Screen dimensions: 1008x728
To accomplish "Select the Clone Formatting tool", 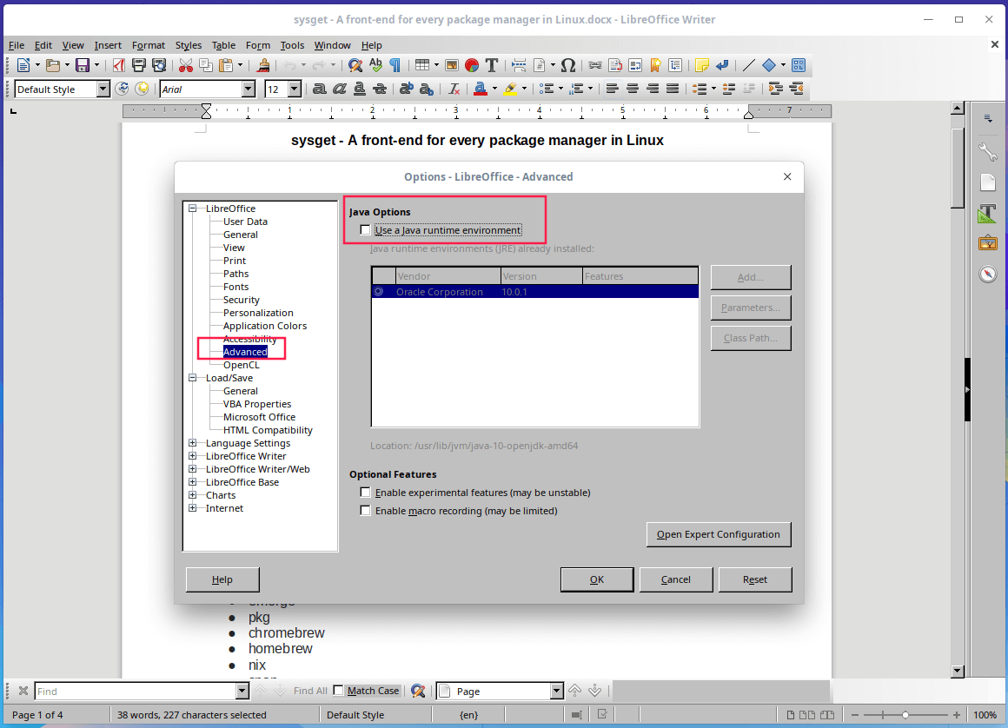I will 263,64.
